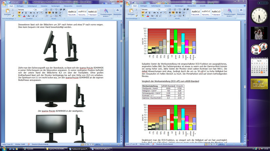Select the Standard style in the left Word window
This screenshot has width=270, height=151.
pyautogui.click(x=92, y=12)
